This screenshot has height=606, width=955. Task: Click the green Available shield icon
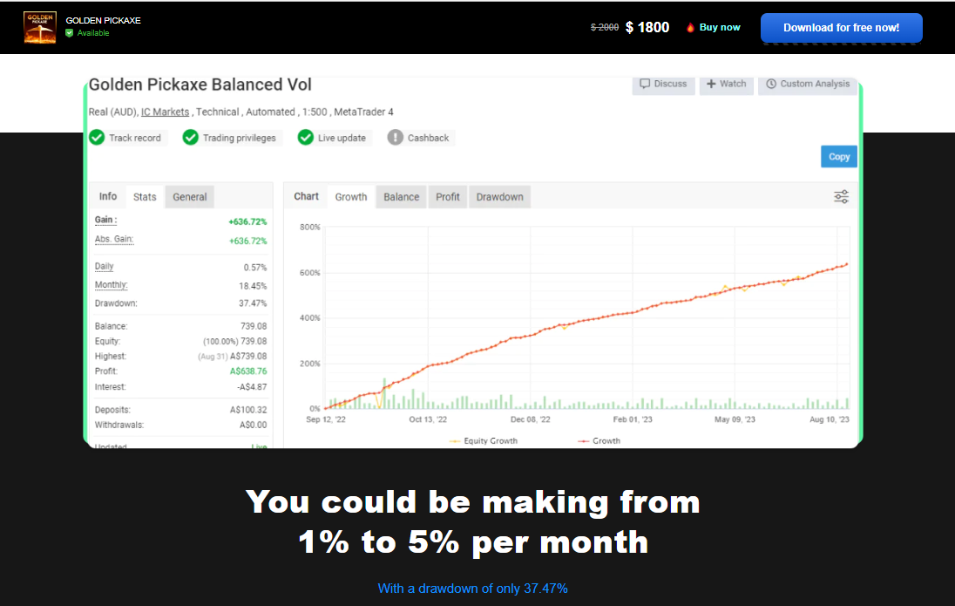pyautogui.click(x=70, y=33)
